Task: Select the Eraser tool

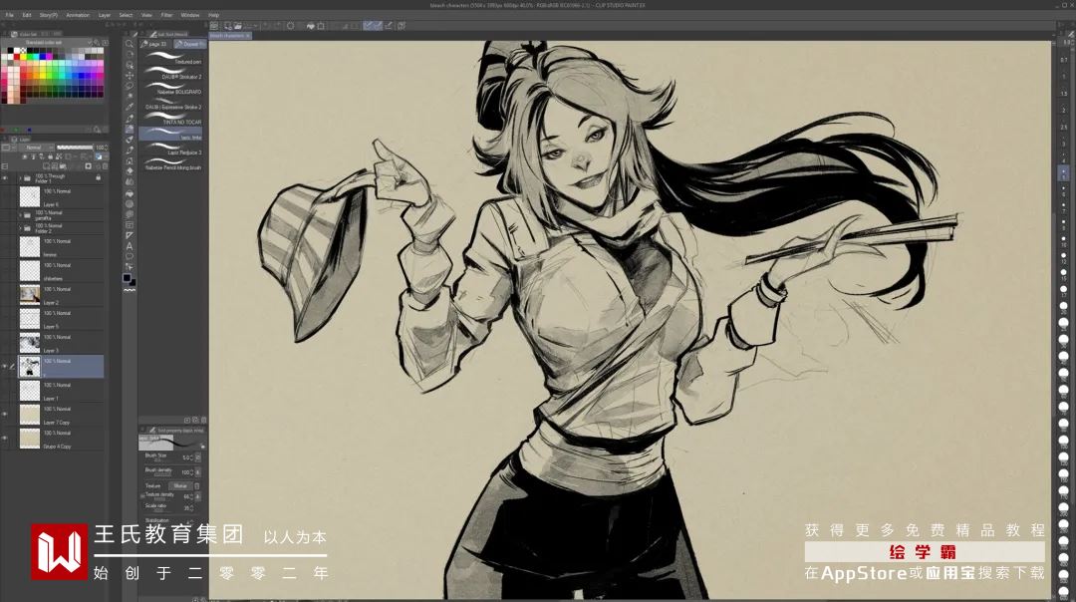Action: tap(129, 170)
